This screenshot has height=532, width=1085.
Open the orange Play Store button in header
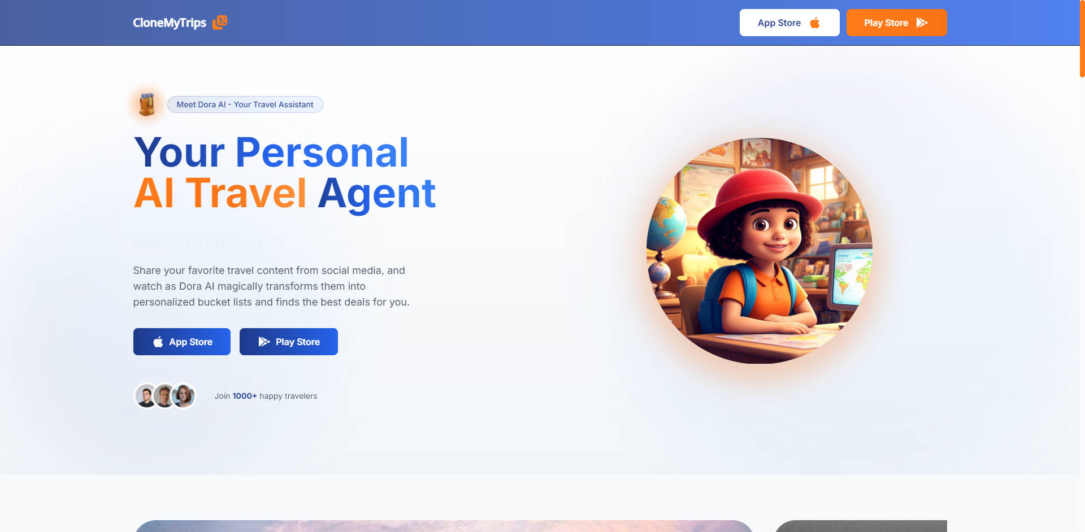pyautogui.click(x=896, y=23)
